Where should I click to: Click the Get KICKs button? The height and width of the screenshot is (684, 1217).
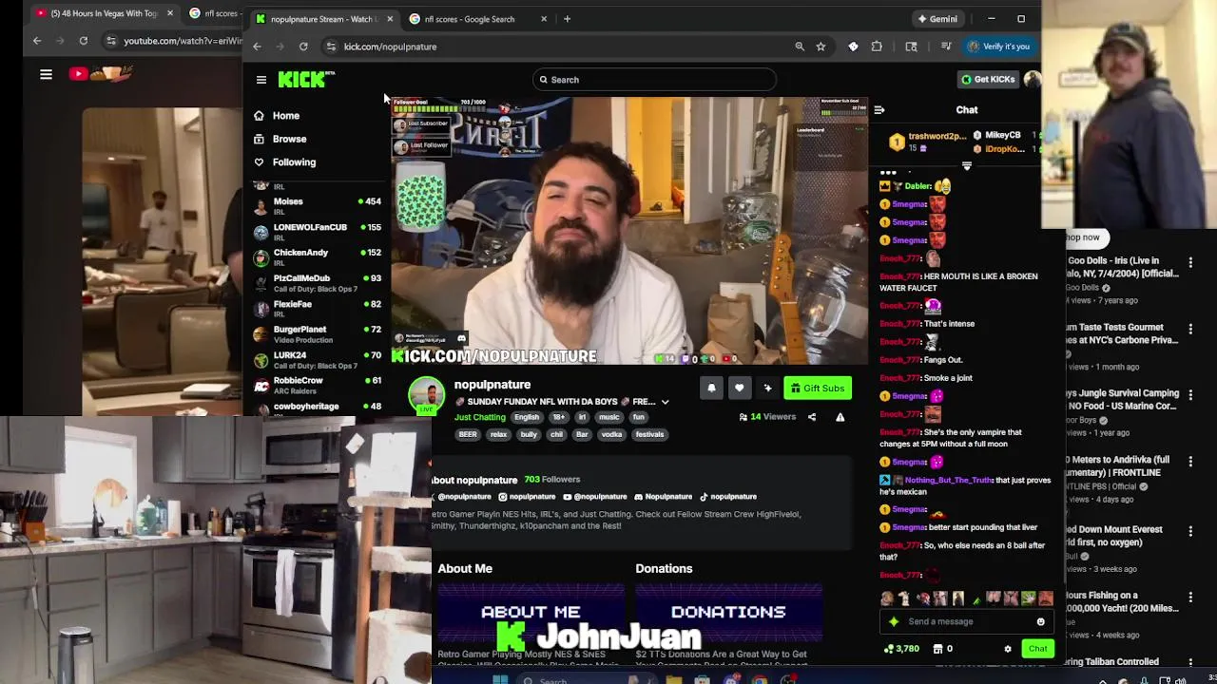[x=988, y=80]
